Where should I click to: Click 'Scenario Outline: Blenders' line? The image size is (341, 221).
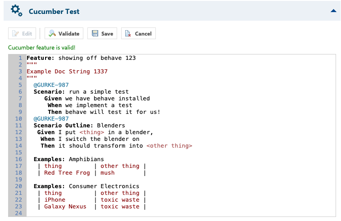tap(79, 126)
